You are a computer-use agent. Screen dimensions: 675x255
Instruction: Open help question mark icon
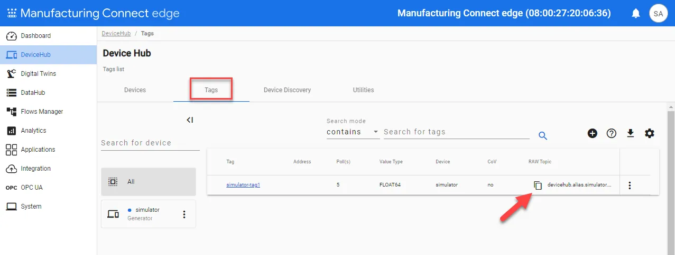coord(612,133)
